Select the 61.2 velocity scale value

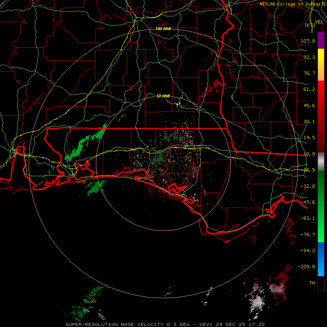(309, 89)
